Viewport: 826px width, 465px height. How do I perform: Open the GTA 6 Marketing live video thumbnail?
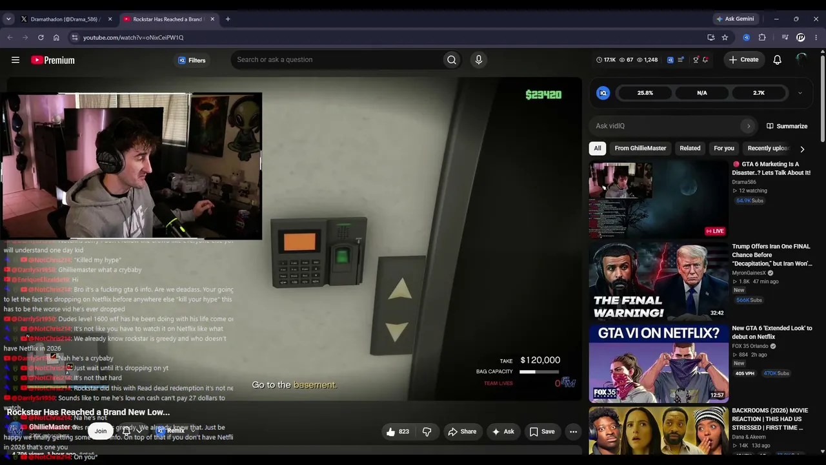pyautogui.click(x=658, y=200)
